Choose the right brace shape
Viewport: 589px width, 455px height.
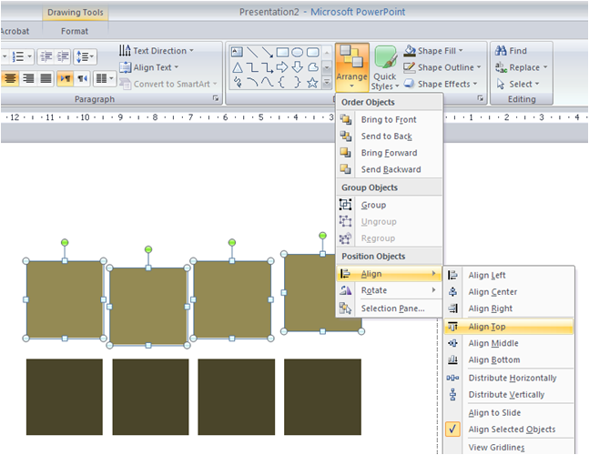[x=297, y=83]
